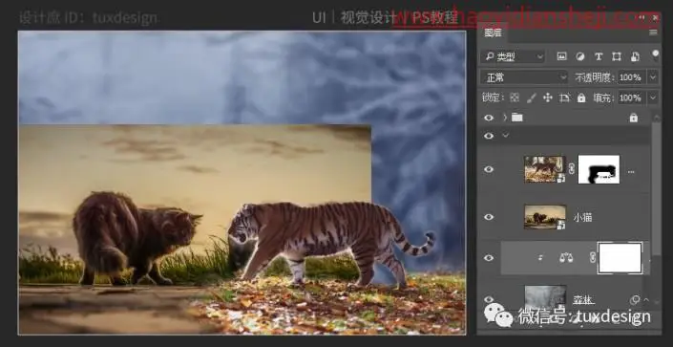
Task: Toggle visibility of the expanded group
Action: 489,136
